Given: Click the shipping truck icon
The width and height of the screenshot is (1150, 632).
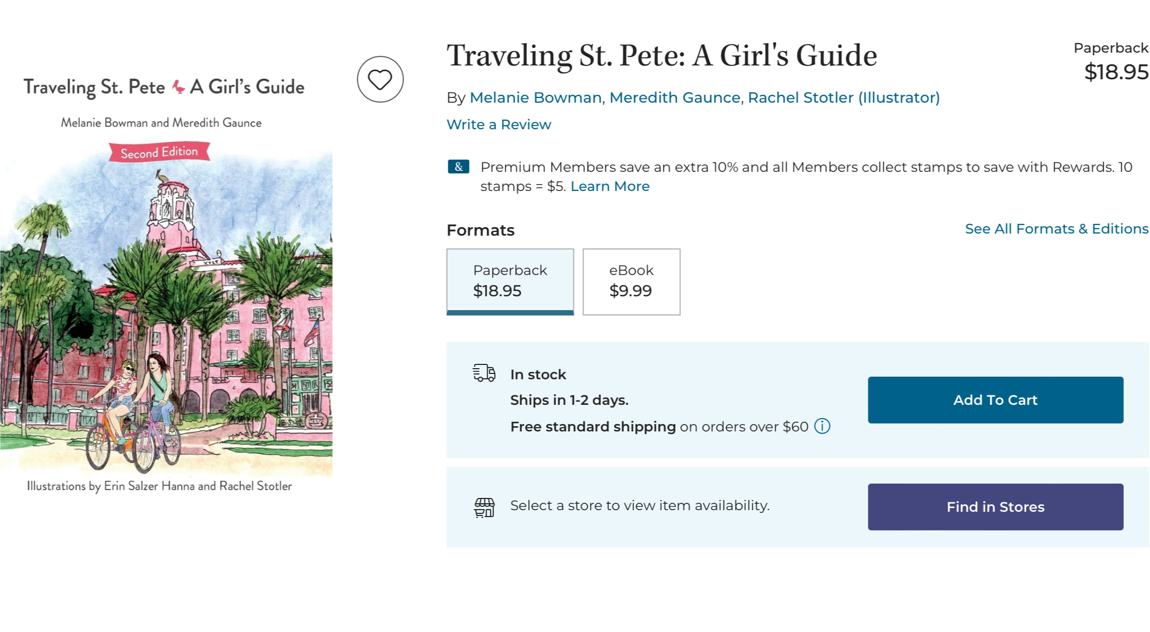Looking at the screenshot, I should [x=484, y=373].
